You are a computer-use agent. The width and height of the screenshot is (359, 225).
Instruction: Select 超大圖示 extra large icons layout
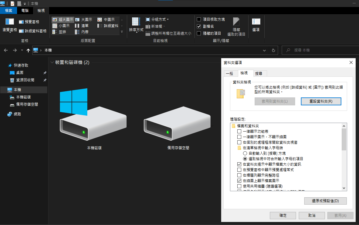(63, 20)
